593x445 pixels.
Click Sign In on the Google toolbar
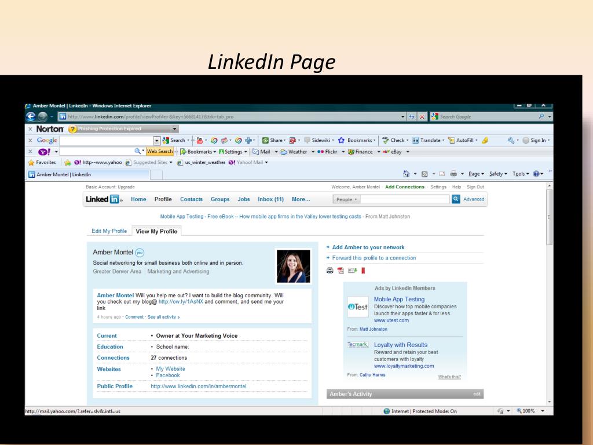tap(536, 140)
